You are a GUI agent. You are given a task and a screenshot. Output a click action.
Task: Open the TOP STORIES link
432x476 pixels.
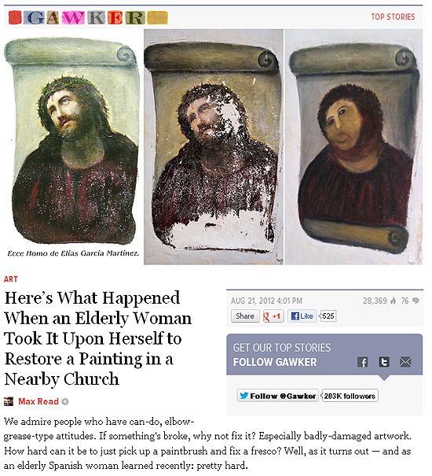click(393, 17)
